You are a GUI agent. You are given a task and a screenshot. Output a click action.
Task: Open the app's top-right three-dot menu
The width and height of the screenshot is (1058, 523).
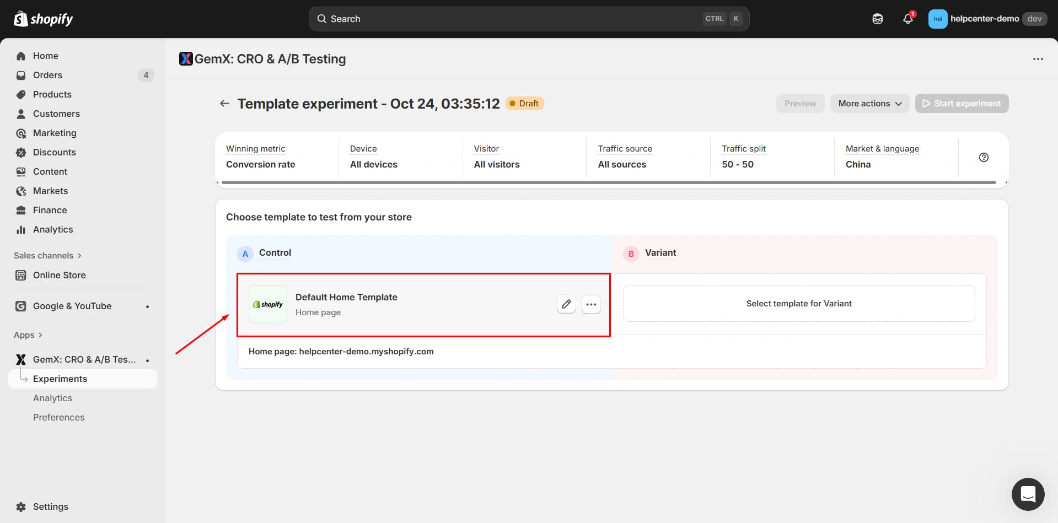(x=1038, y=59)
